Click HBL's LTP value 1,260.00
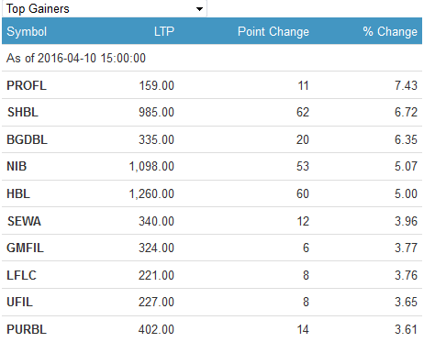 [x=151, y=193]
